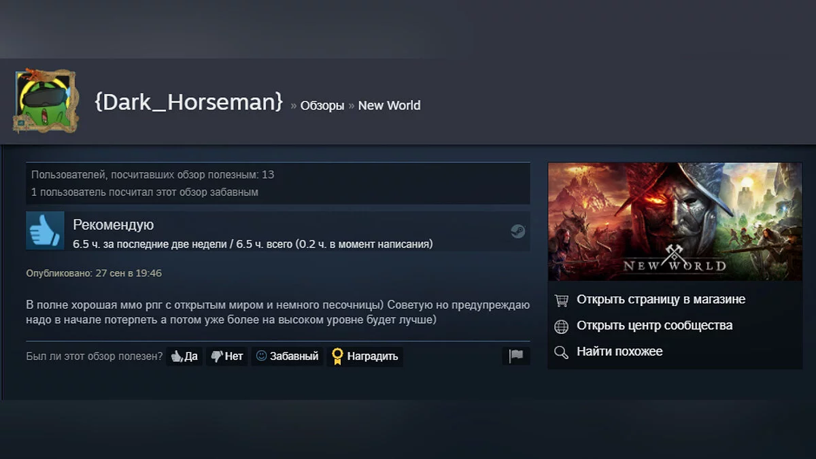Open Открыть центр сообщества link

654,325
